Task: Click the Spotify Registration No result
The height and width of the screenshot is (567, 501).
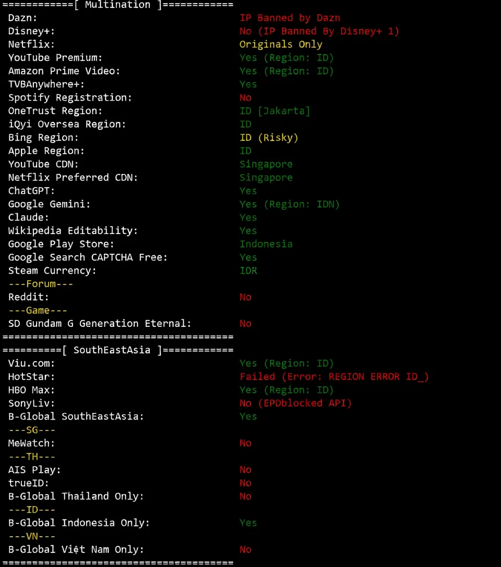Action: point(245,97)
